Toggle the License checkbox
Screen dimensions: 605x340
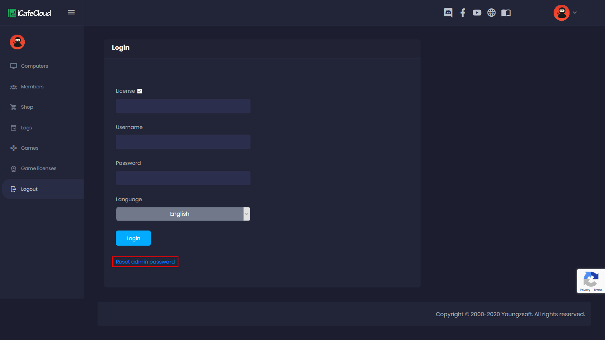pos(139,91)
